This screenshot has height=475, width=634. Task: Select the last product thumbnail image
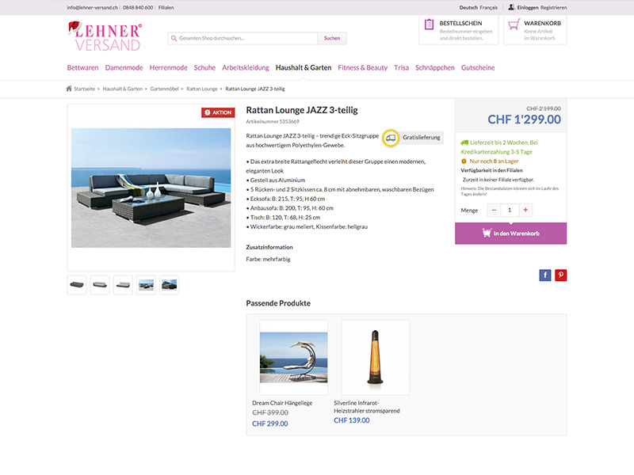[168, 283]
